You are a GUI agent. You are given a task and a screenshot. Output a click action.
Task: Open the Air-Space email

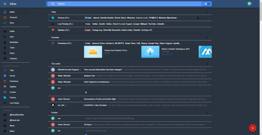click(x=130, y=125)
